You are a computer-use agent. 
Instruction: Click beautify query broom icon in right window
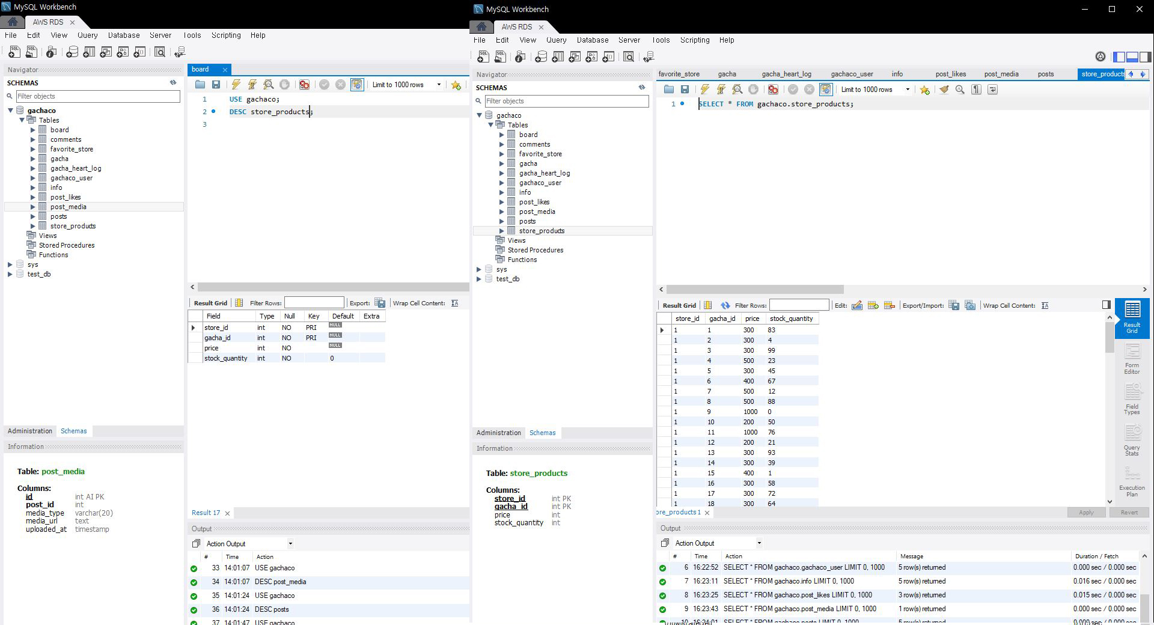944,90
